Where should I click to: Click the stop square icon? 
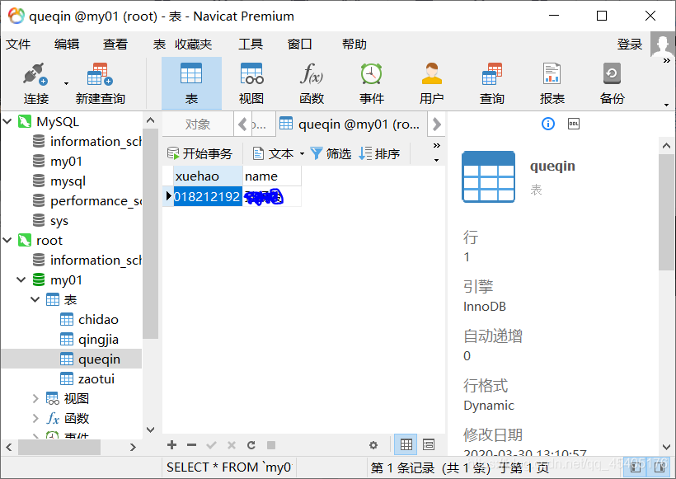coord(271,445)
